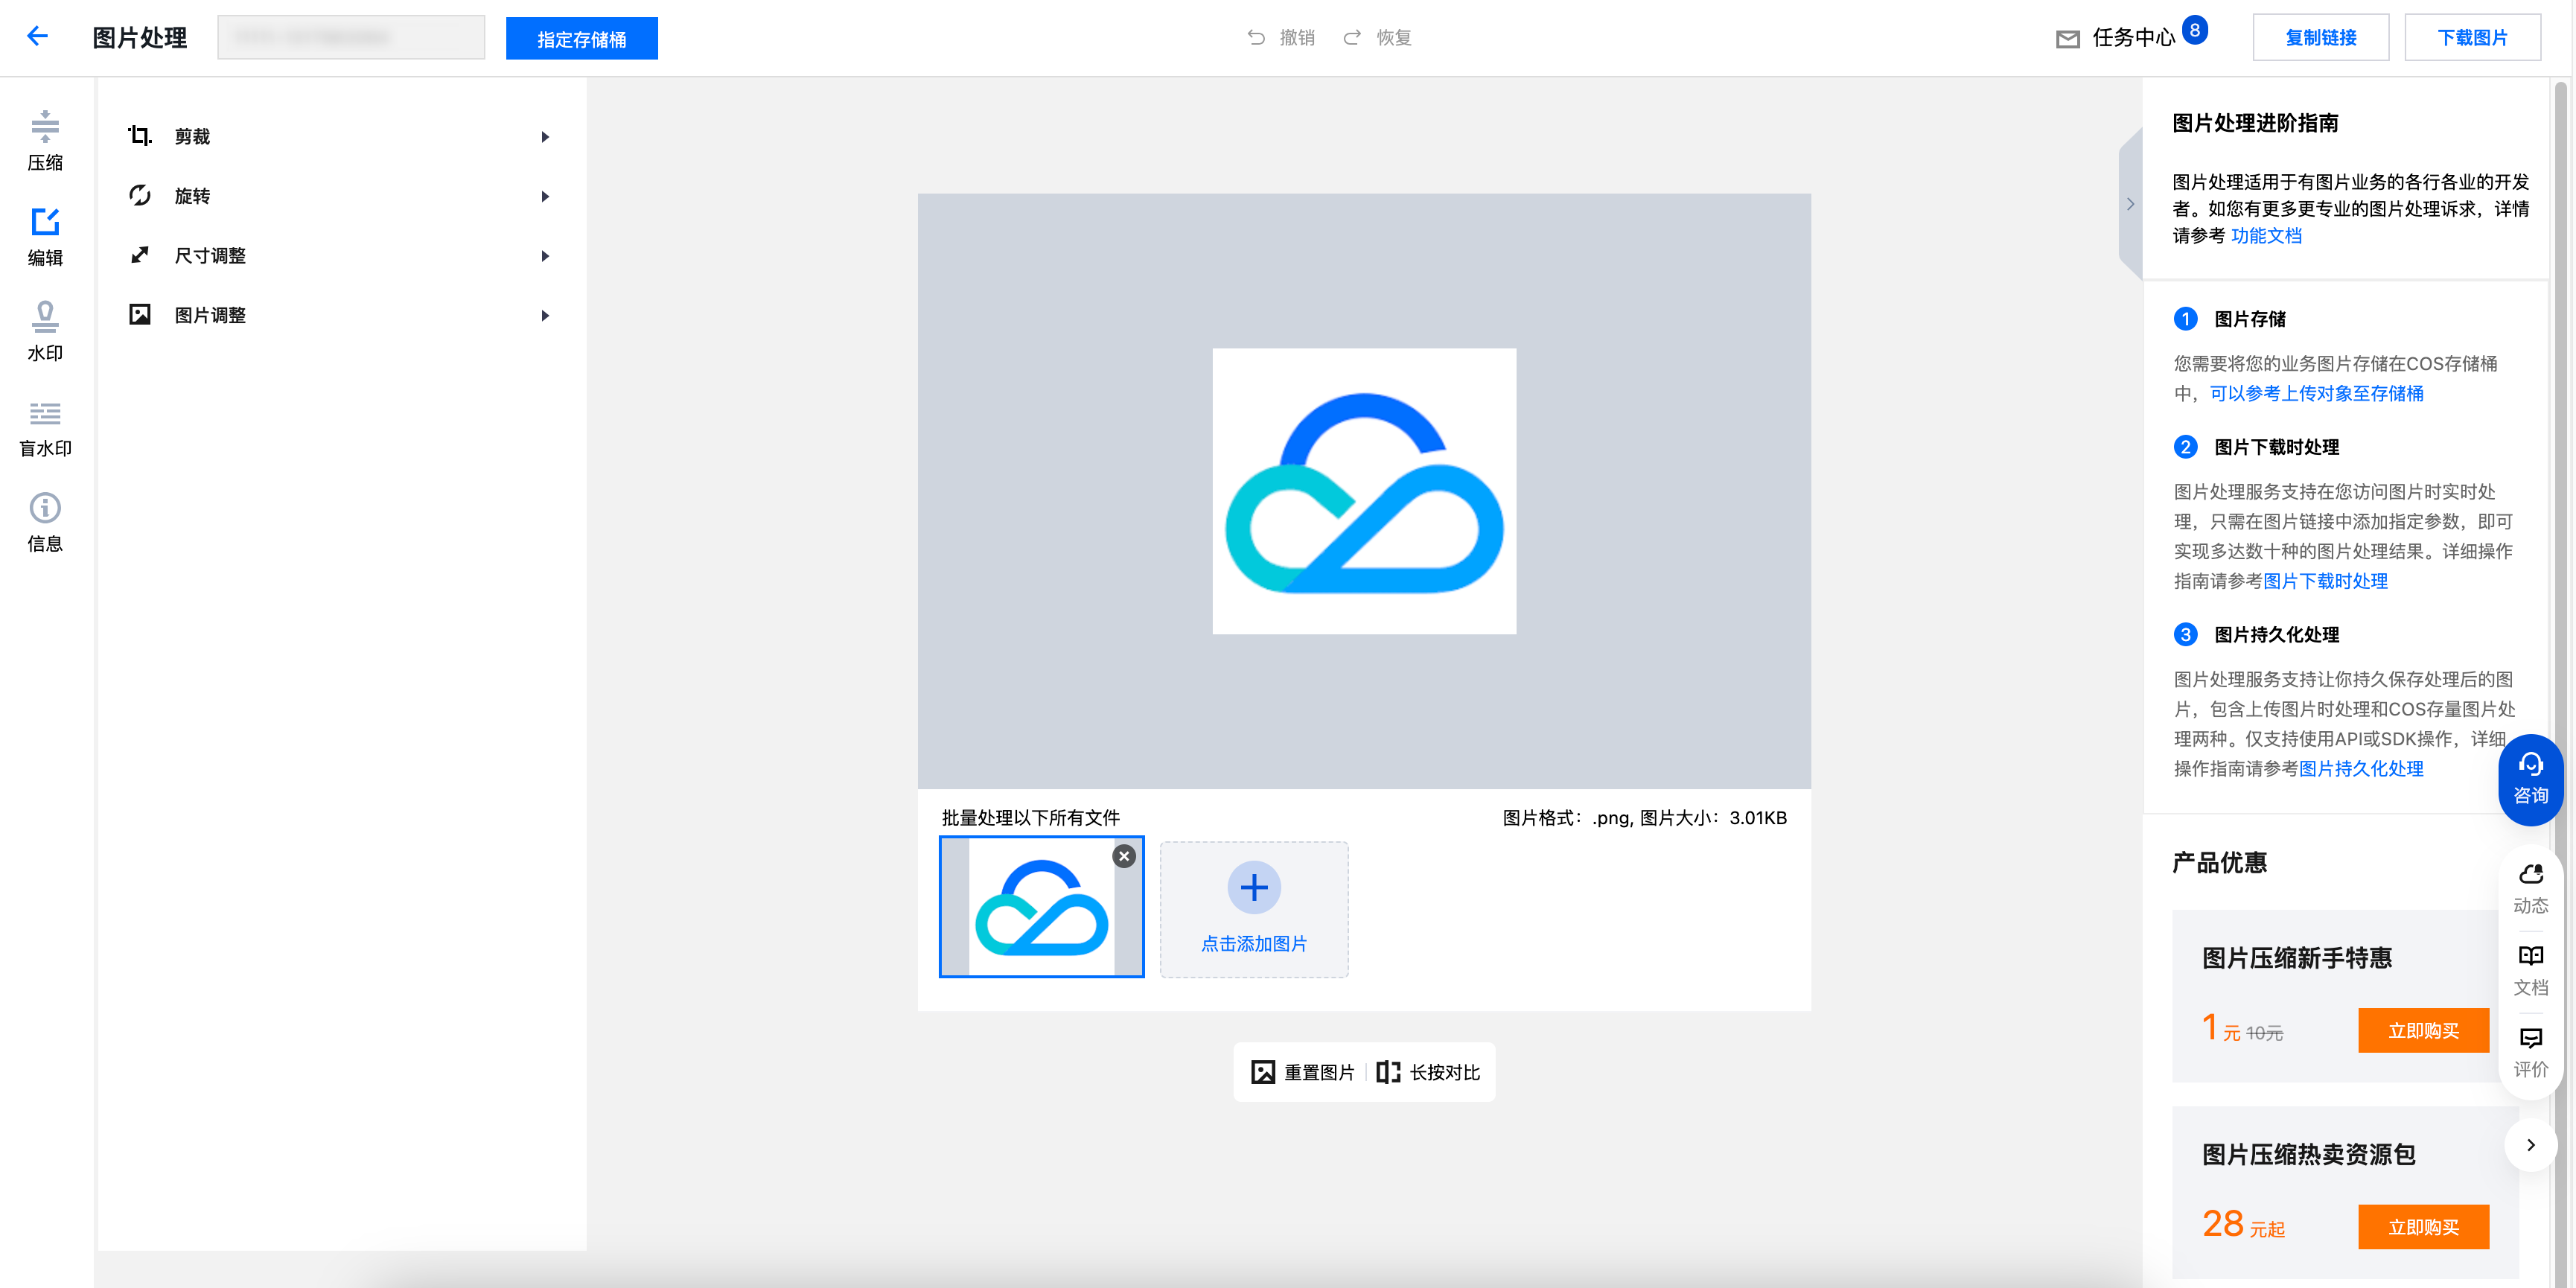This screenshot has height=1288, width=2576.
Task: Click the 尺寸调整 resize icon
Action: 140,255
